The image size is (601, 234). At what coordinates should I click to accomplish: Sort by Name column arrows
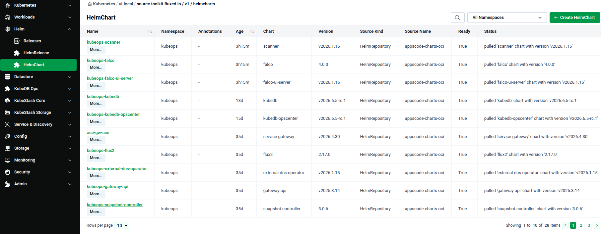pyautogui.click(x=150, y=31)
